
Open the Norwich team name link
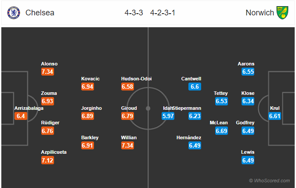[260, 13]
